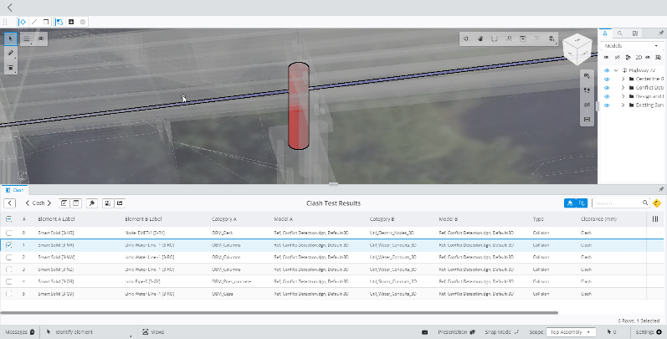Check the box for clash row 5
The width and height of the screenshot is (667, 339).
[9, 294]
